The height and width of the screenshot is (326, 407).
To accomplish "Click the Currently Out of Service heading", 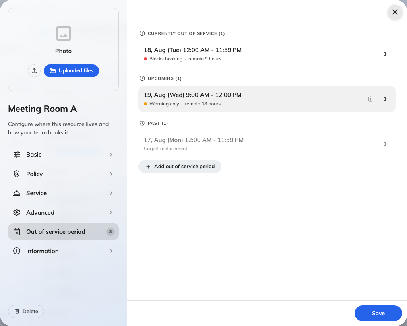I will coord(186,33).
